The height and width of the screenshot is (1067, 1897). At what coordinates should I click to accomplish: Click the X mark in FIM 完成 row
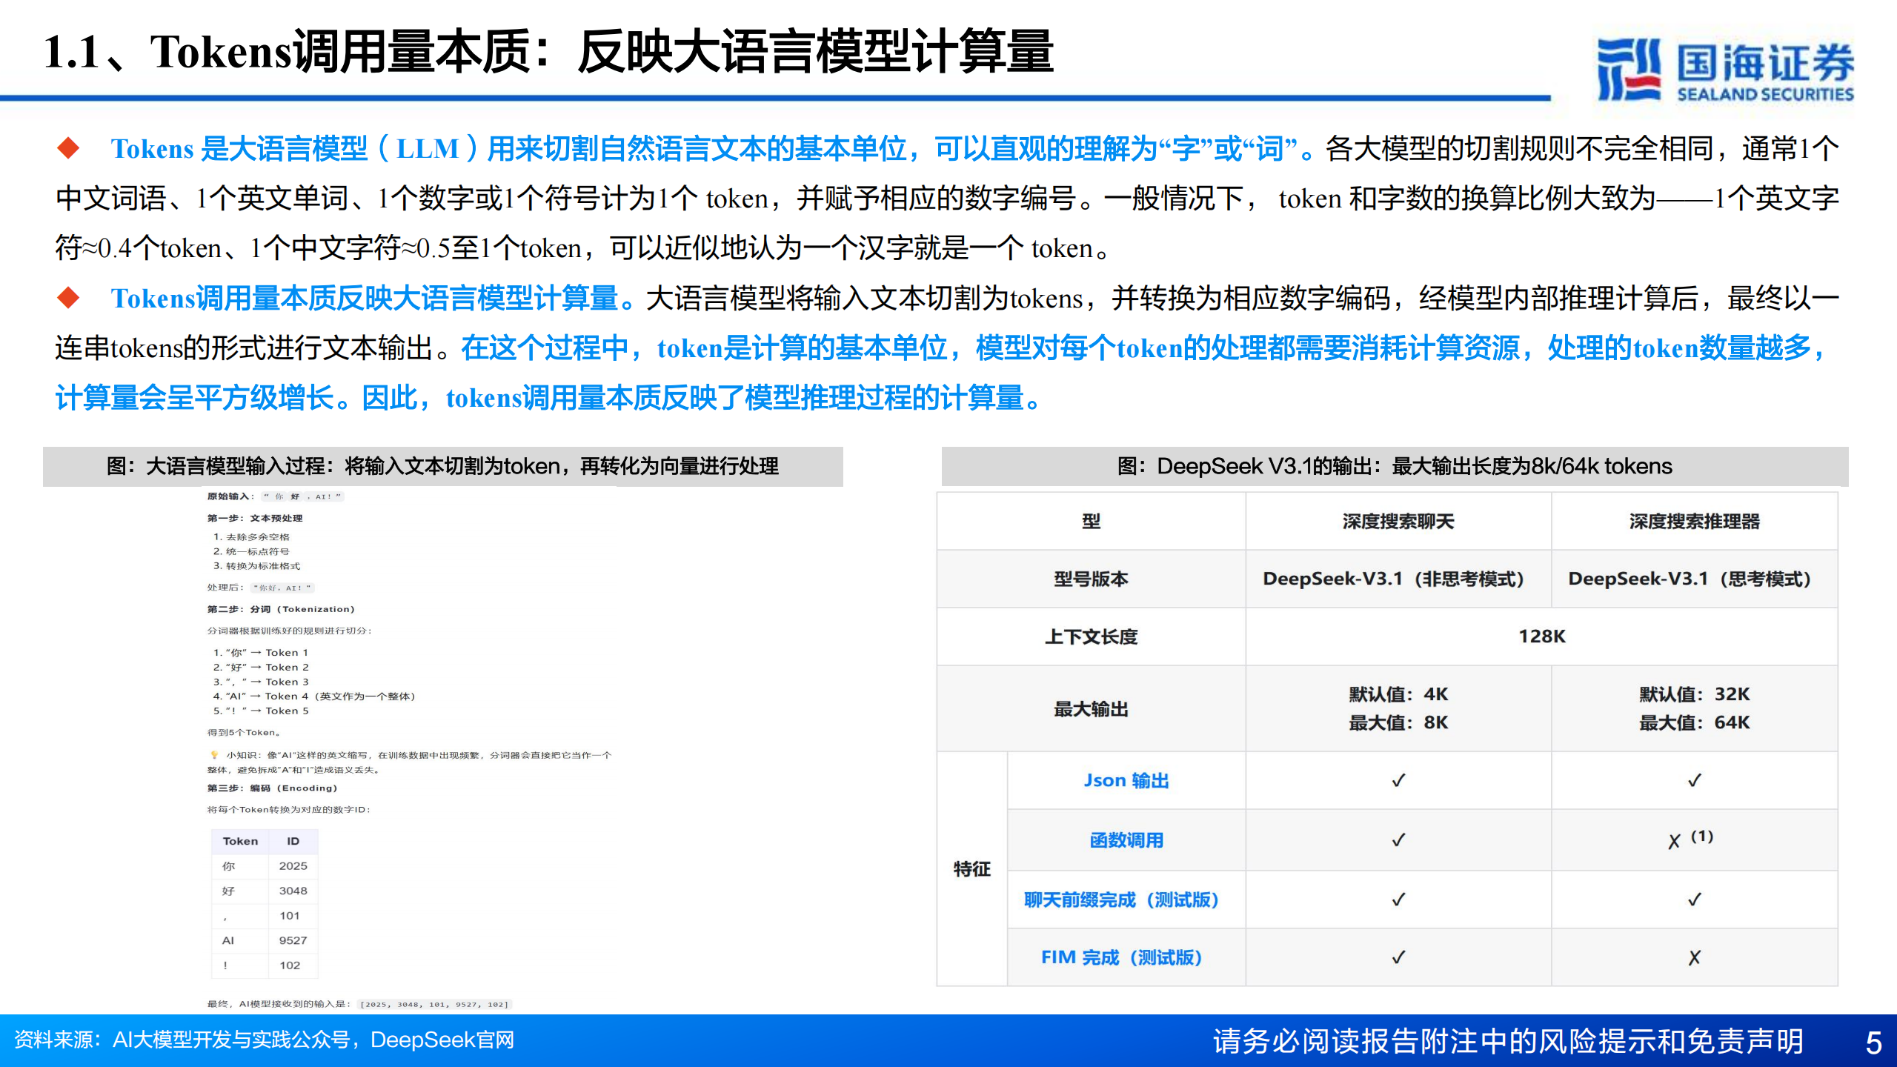click(1694, 958)
